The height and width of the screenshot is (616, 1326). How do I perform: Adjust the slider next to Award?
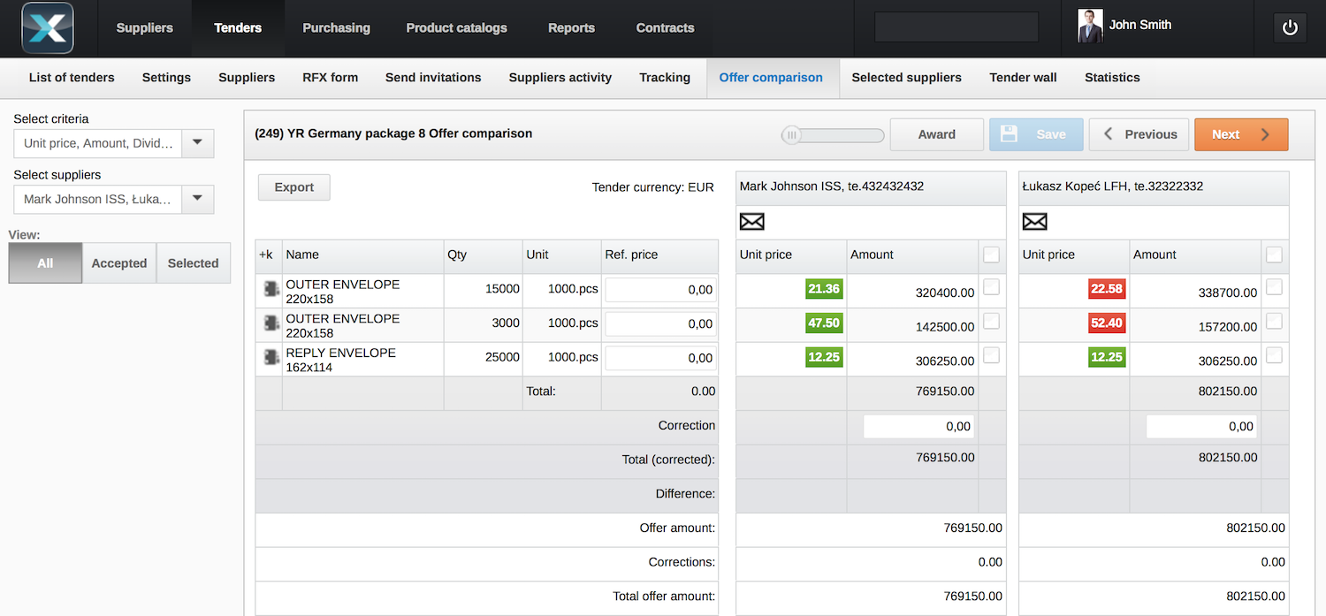pos(792,135)
